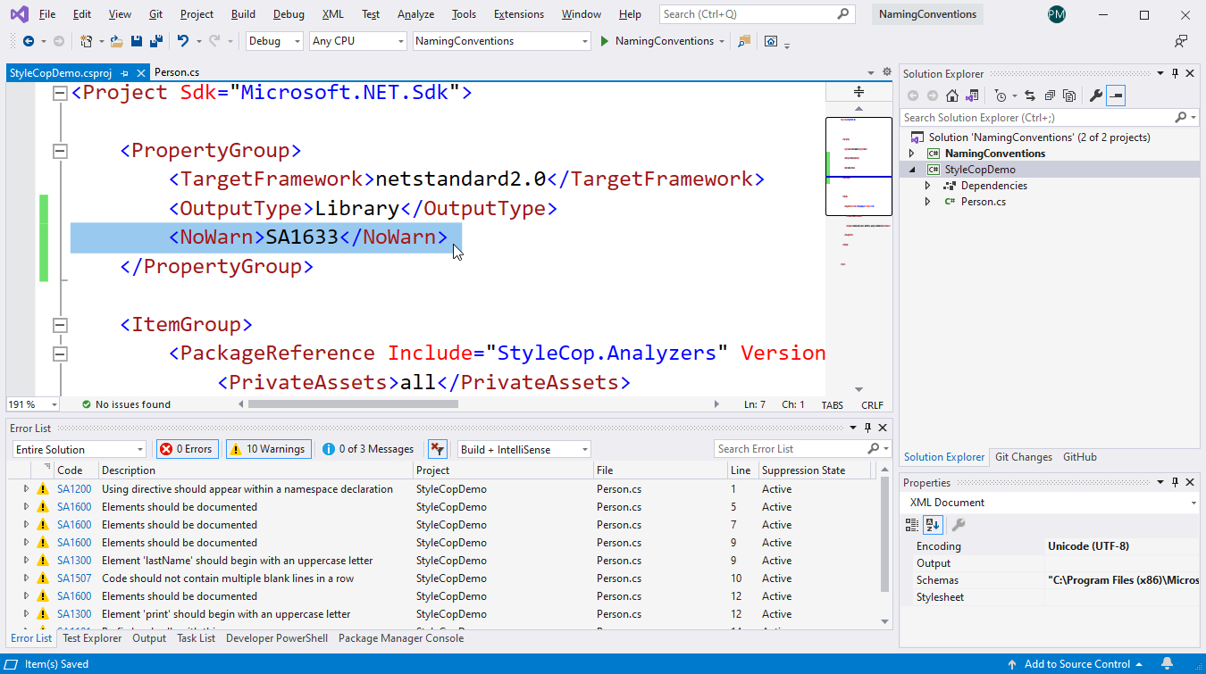The width and height of the screenshot is (1206, 674).
Task: Click the editor settings gear icon near tabs
Action: click(887, 72)
